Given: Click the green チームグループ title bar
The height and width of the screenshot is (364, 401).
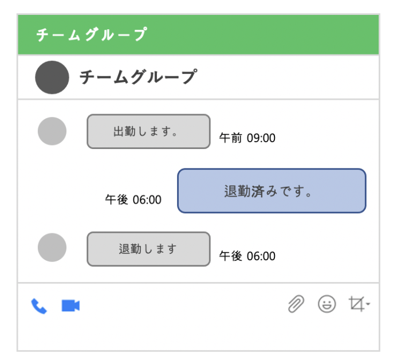Looking at the screenshot, I should pyautogui.click(x=198, y=34).
